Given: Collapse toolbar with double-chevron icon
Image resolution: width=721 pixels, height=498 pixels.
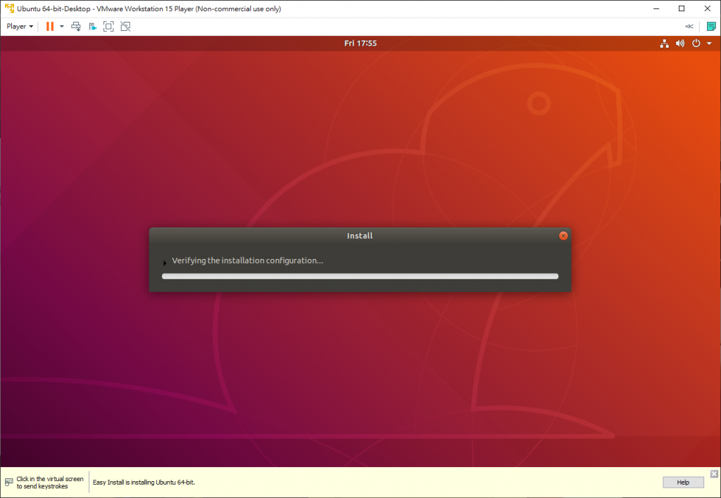Looking at the screenshot, I should tap(689, 27).
